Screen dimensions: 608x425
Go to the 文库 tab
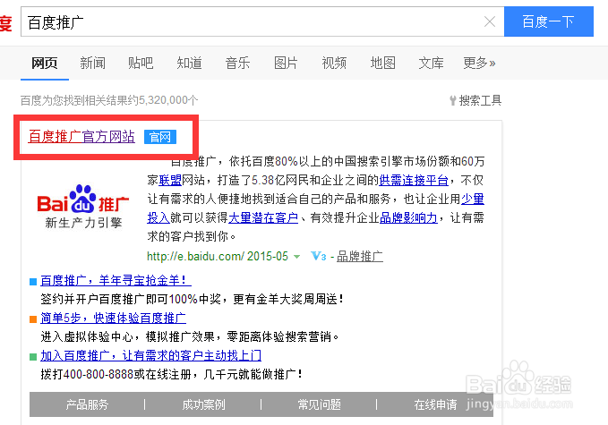[x=431, y=63]
